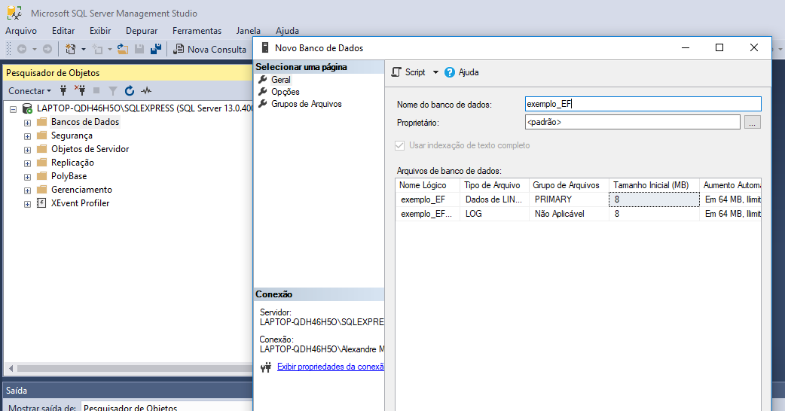Click the wrench icon next to Opções

(x=263, y=92)
